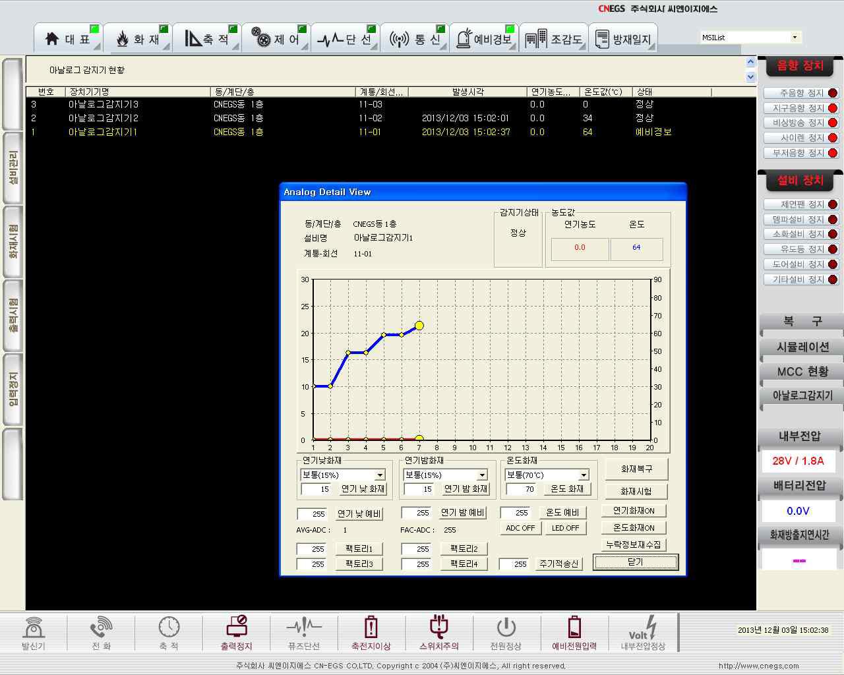Screen dimensions: 844x675
Task: Click the list header scroll-down arrow
Action: 750,76
